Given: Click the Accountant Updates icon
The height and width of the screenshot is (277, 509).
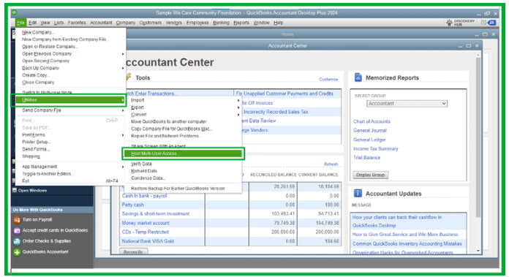Looking at the screenshot, I should (358, 194).
